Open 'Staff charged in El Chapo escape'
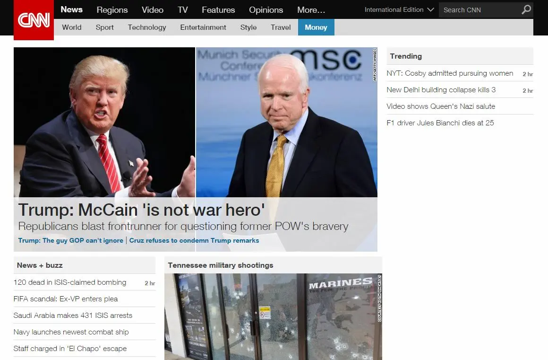The width and height of the screenshot is (548, 360). point(70,349)
